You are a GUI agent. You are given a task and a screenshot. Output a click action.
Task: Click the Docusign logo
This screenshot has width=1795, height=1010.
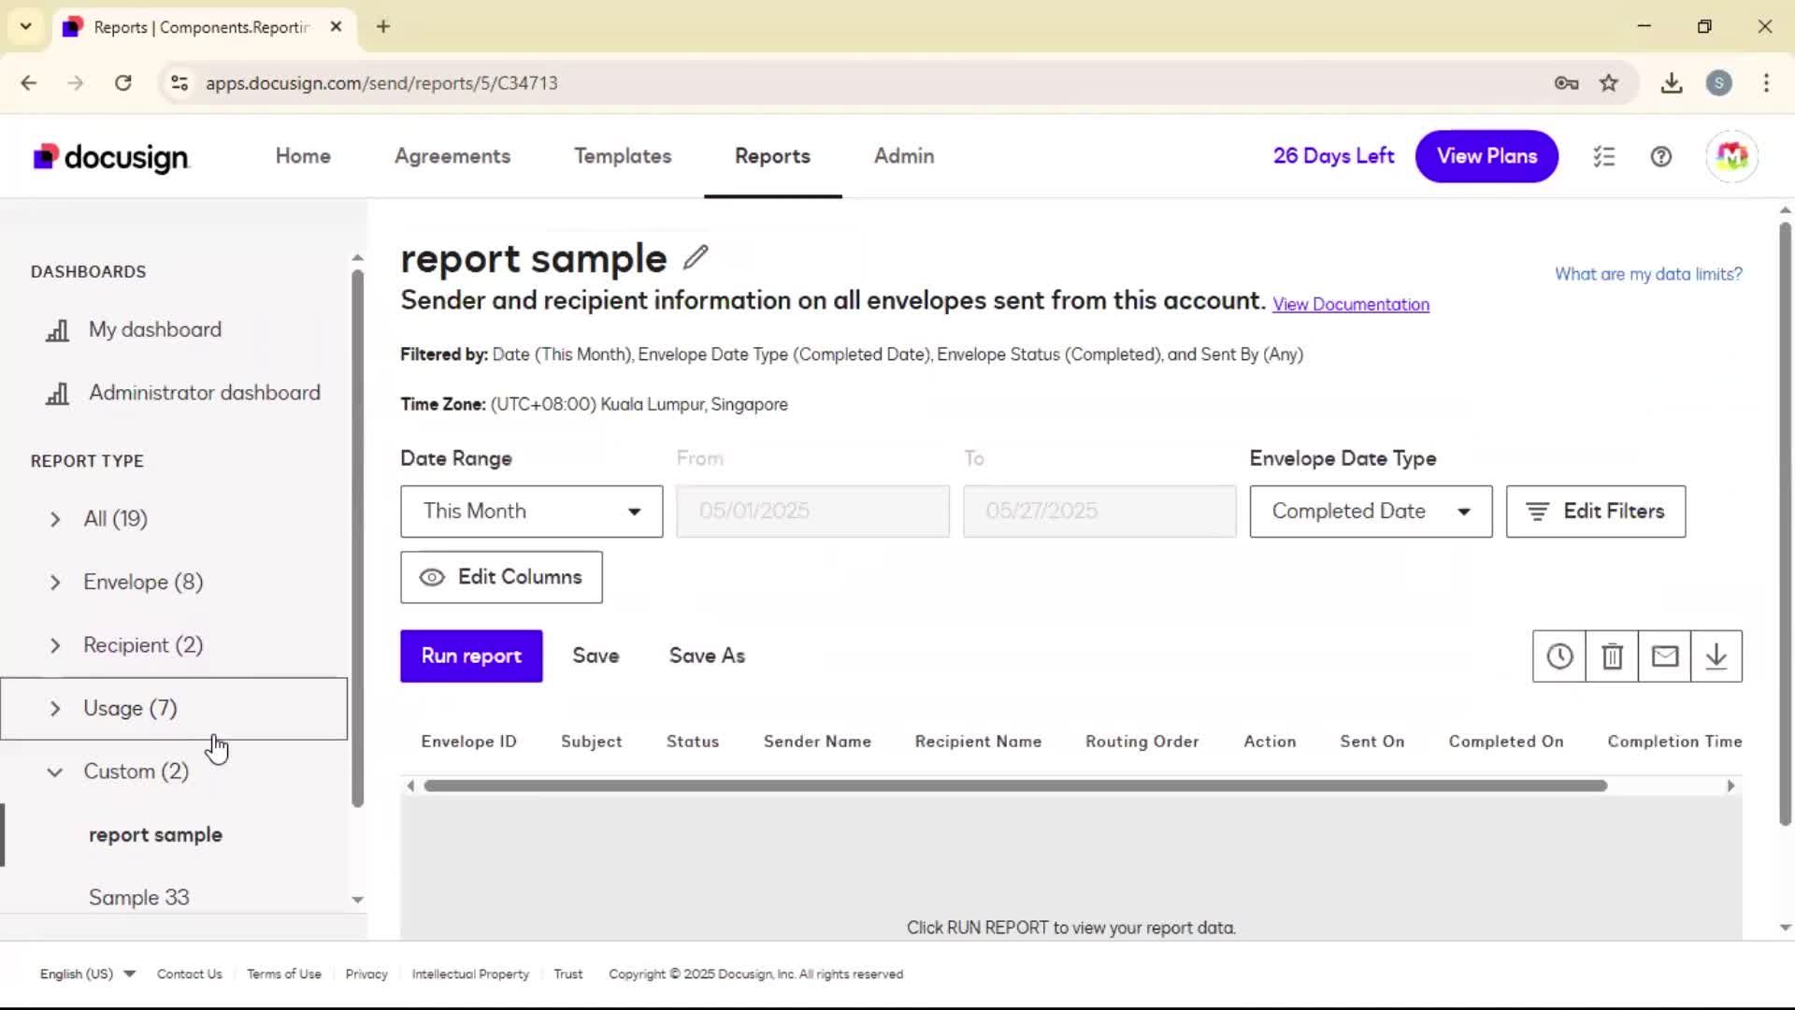pos(111,157)
